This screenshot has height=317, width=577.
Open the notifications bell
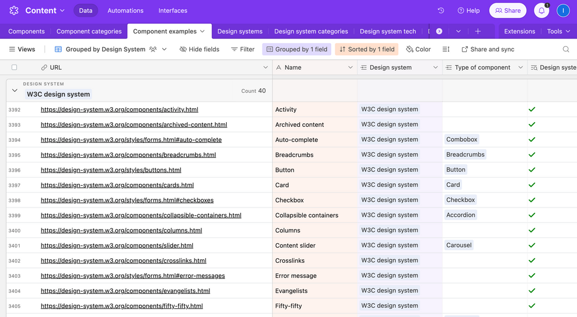pos(541,10)
